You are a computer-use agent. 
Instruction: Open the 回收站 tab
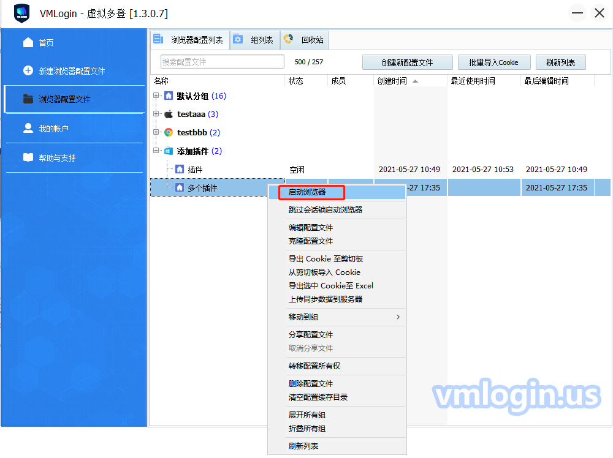pyautogui.click(x=305, y=40)
